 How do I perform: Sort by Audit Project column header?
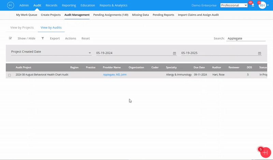(23, 68)
